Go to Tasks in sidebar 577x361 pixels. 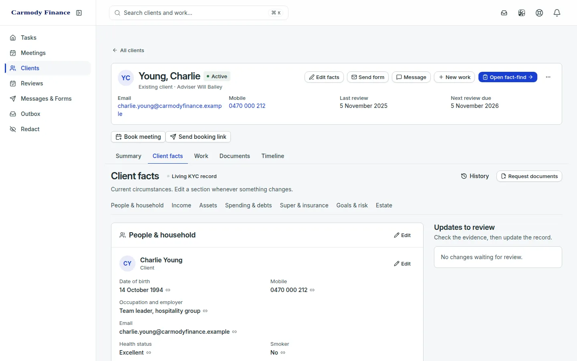click(x=48, y=38)
